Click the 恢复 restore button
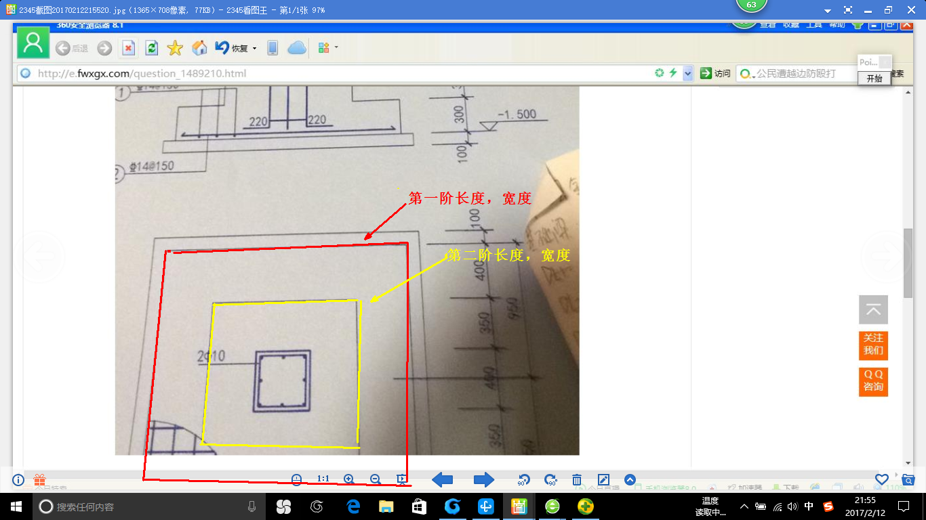 231,48
